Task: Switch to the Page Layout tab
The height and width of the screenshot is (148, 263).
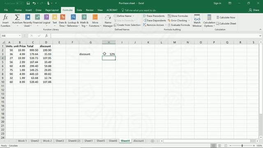Action: click(52, 10)
